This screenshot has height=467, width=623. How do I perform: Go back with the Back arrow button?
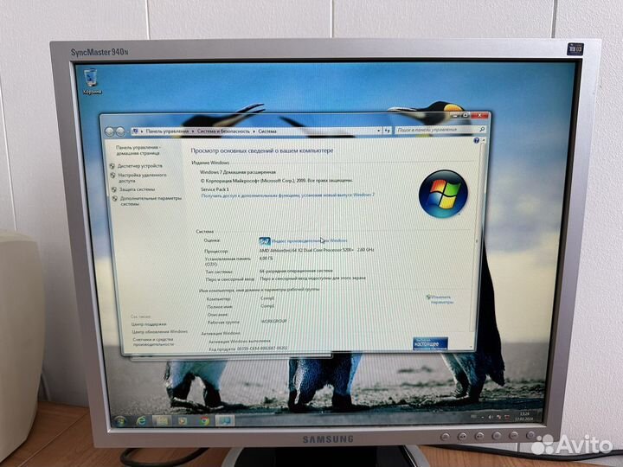click(x=110, y=131)
